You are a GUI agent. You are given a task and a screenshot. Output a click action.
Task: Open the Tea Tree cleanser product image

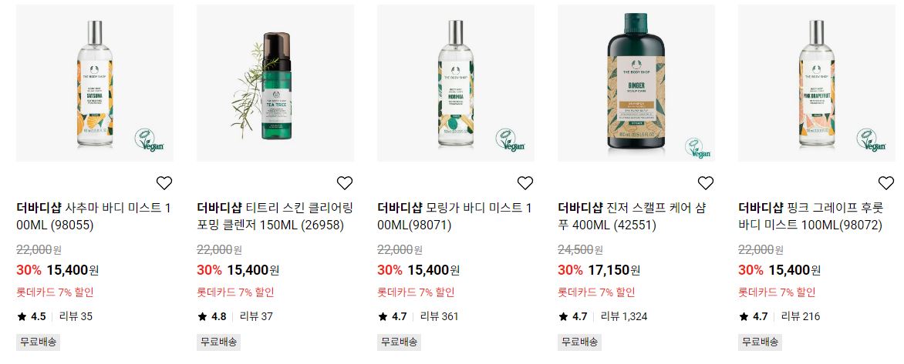275,83
